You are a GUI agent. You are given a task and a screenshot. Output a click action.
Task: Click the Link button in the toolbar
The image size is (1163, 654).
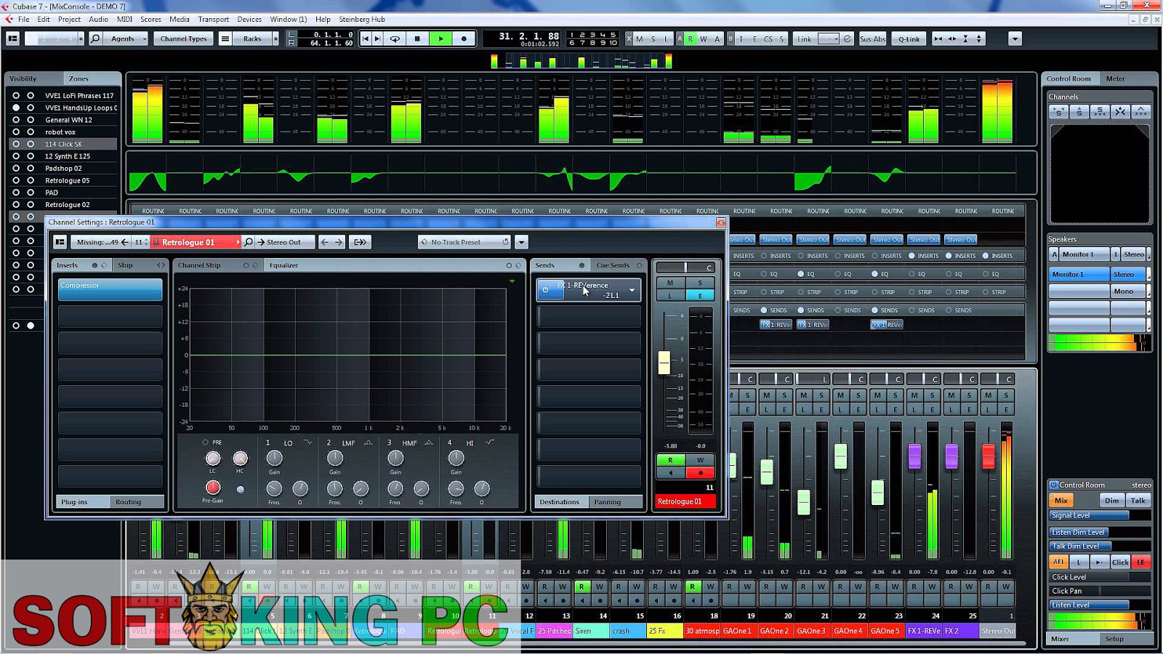(804, 39)
